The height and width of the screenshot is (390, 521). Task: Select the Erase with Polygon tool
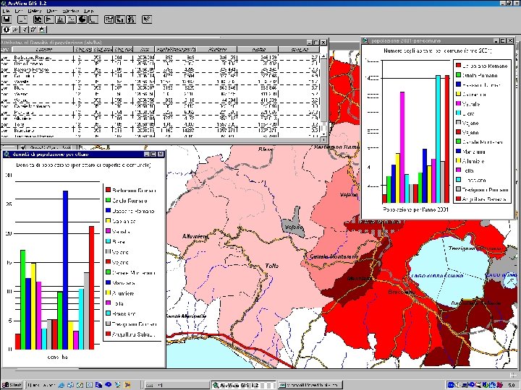24,30
